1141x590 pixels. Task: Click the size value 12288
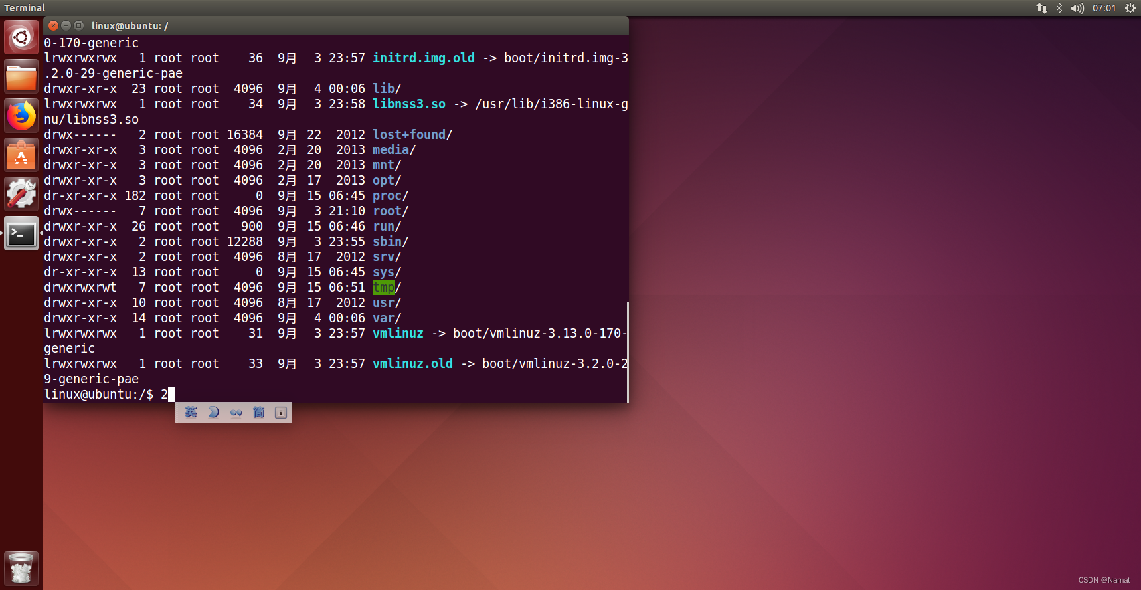pyautogui.click(x=245, y=242)
